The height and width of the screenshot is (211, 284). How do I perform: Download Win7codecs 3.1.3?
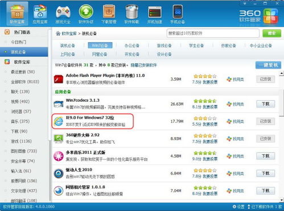click(x=266, y=104)
